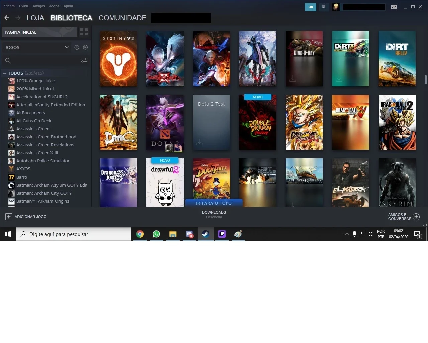
Task: Go back with the left arrow
Action: (x=7, y=18)
